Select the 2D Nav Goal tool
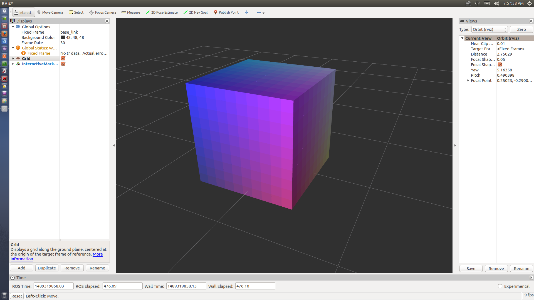The image size is (534, 300). tap(196, 12)
